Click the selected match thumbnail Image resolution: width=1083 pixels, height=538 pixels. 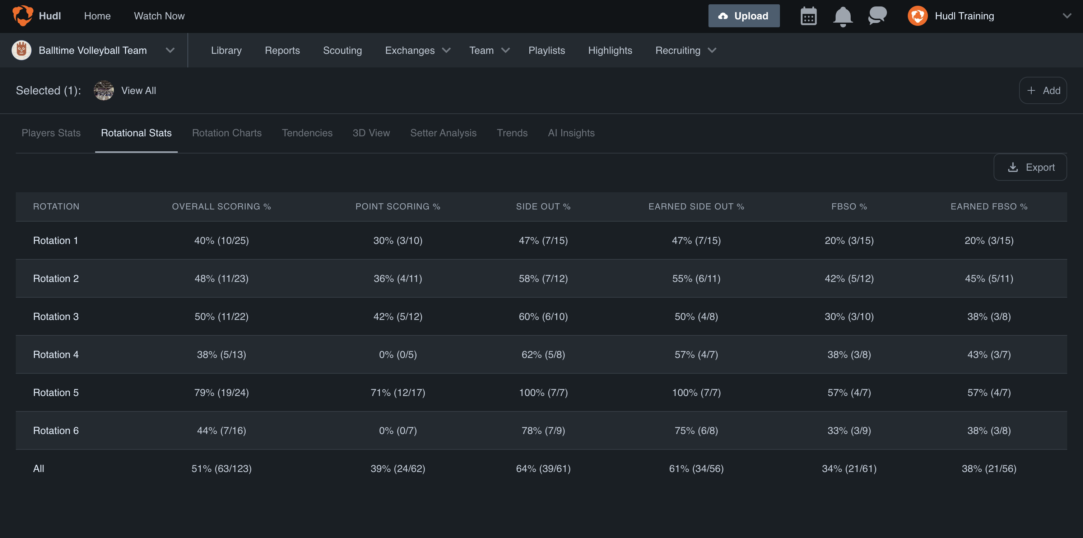tap(103, 90)
